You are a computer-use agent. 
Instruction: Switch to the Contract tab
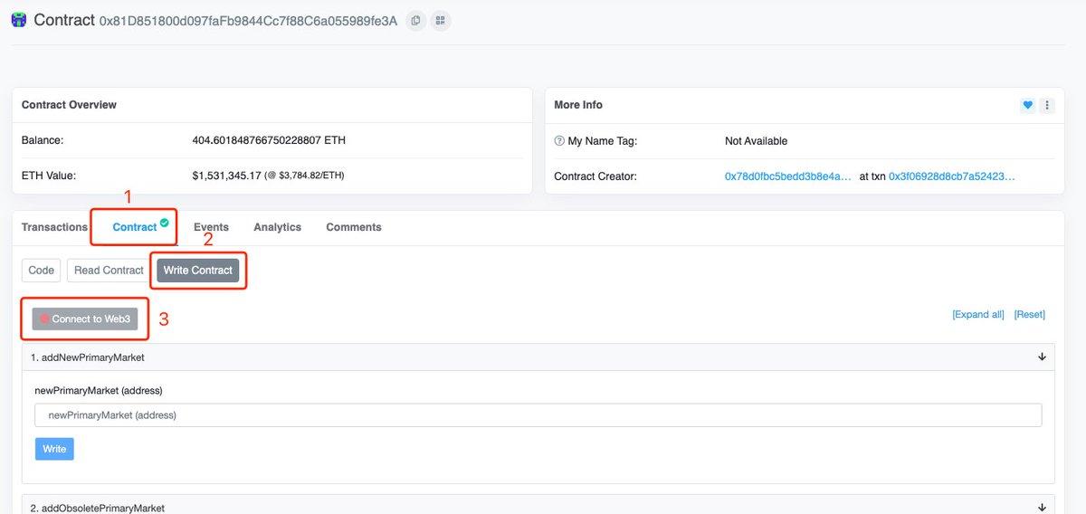point(135,227)
